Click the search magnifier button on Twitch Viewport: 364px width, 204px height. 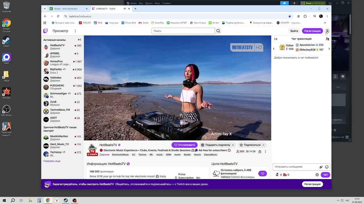point(218,31)
